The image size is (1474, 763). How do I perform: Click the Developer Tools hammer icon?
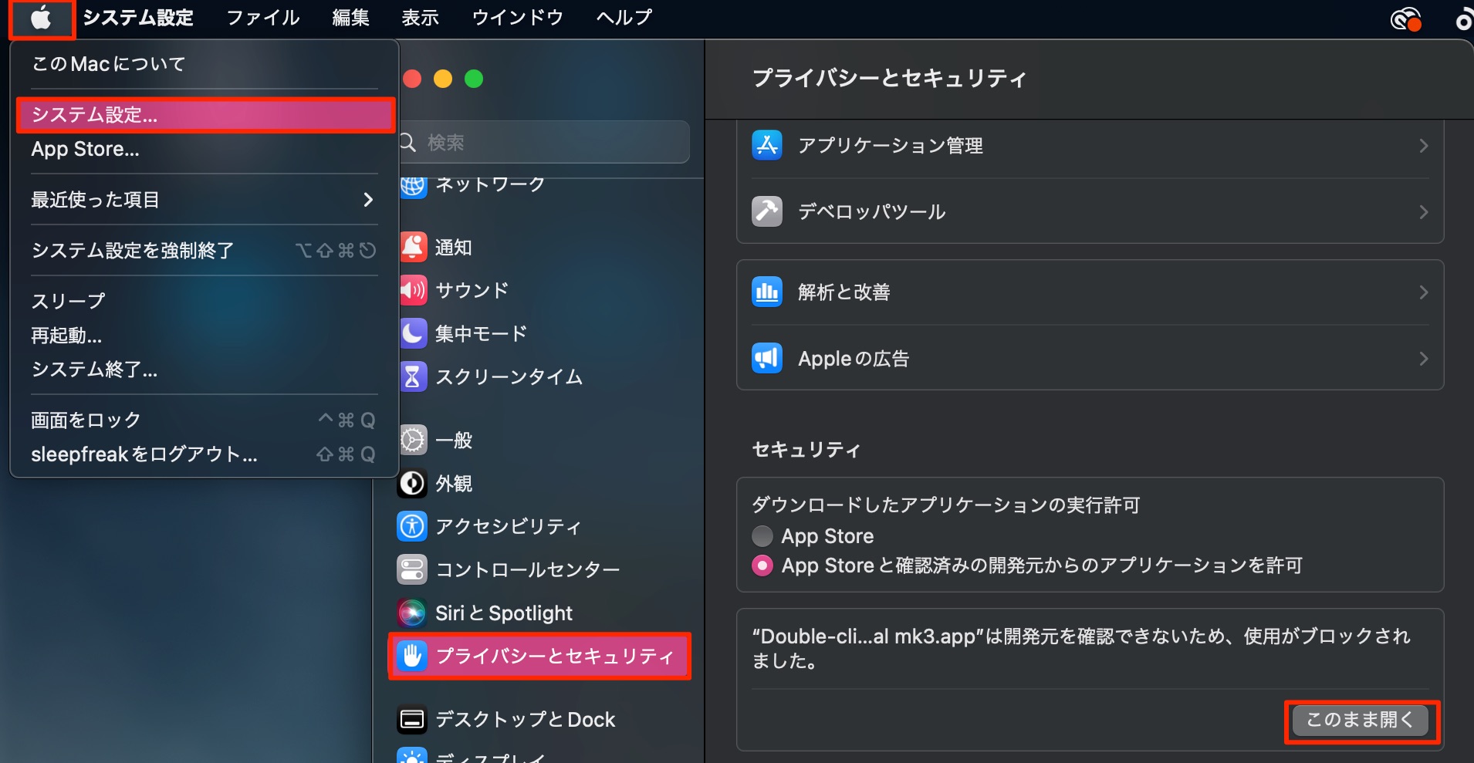click(767, 211)
